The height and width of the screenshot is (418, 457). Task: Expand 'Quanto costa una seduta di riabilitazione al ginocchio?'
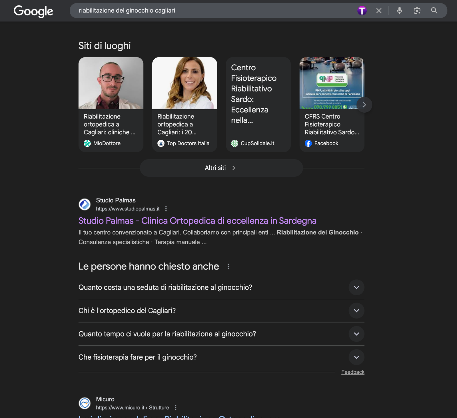[356, 287]
